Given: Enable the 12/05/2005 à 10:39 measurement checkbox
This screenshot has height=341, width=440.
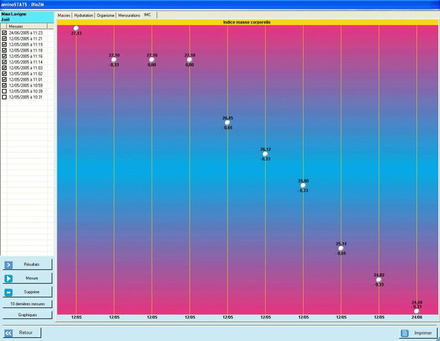Looking at the screenshot, I should click(x=4, y=91).
